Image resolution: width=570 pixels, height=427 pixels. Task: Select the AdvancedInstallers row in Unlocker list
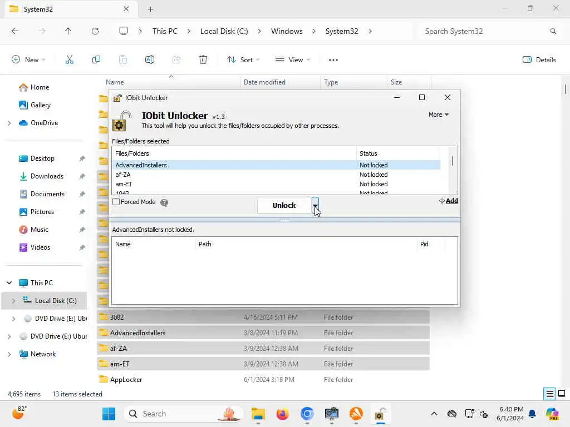(x=276, y=165)
